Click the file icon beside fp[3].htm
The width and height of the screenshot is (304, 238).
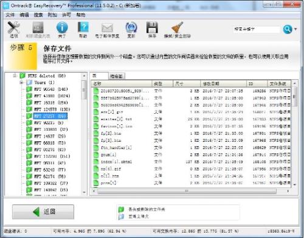(96, 141)
